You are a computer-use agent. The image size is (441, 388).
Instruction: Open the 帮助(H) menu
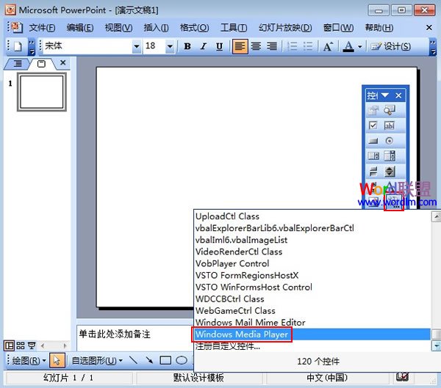[379, 28]
